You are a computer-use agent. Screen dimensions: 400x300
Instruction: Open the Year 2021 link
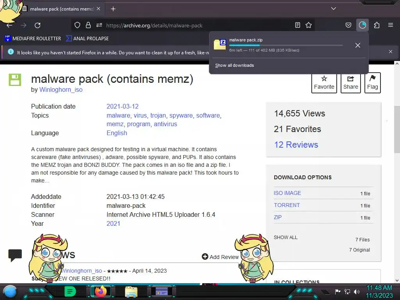(113, 223)
